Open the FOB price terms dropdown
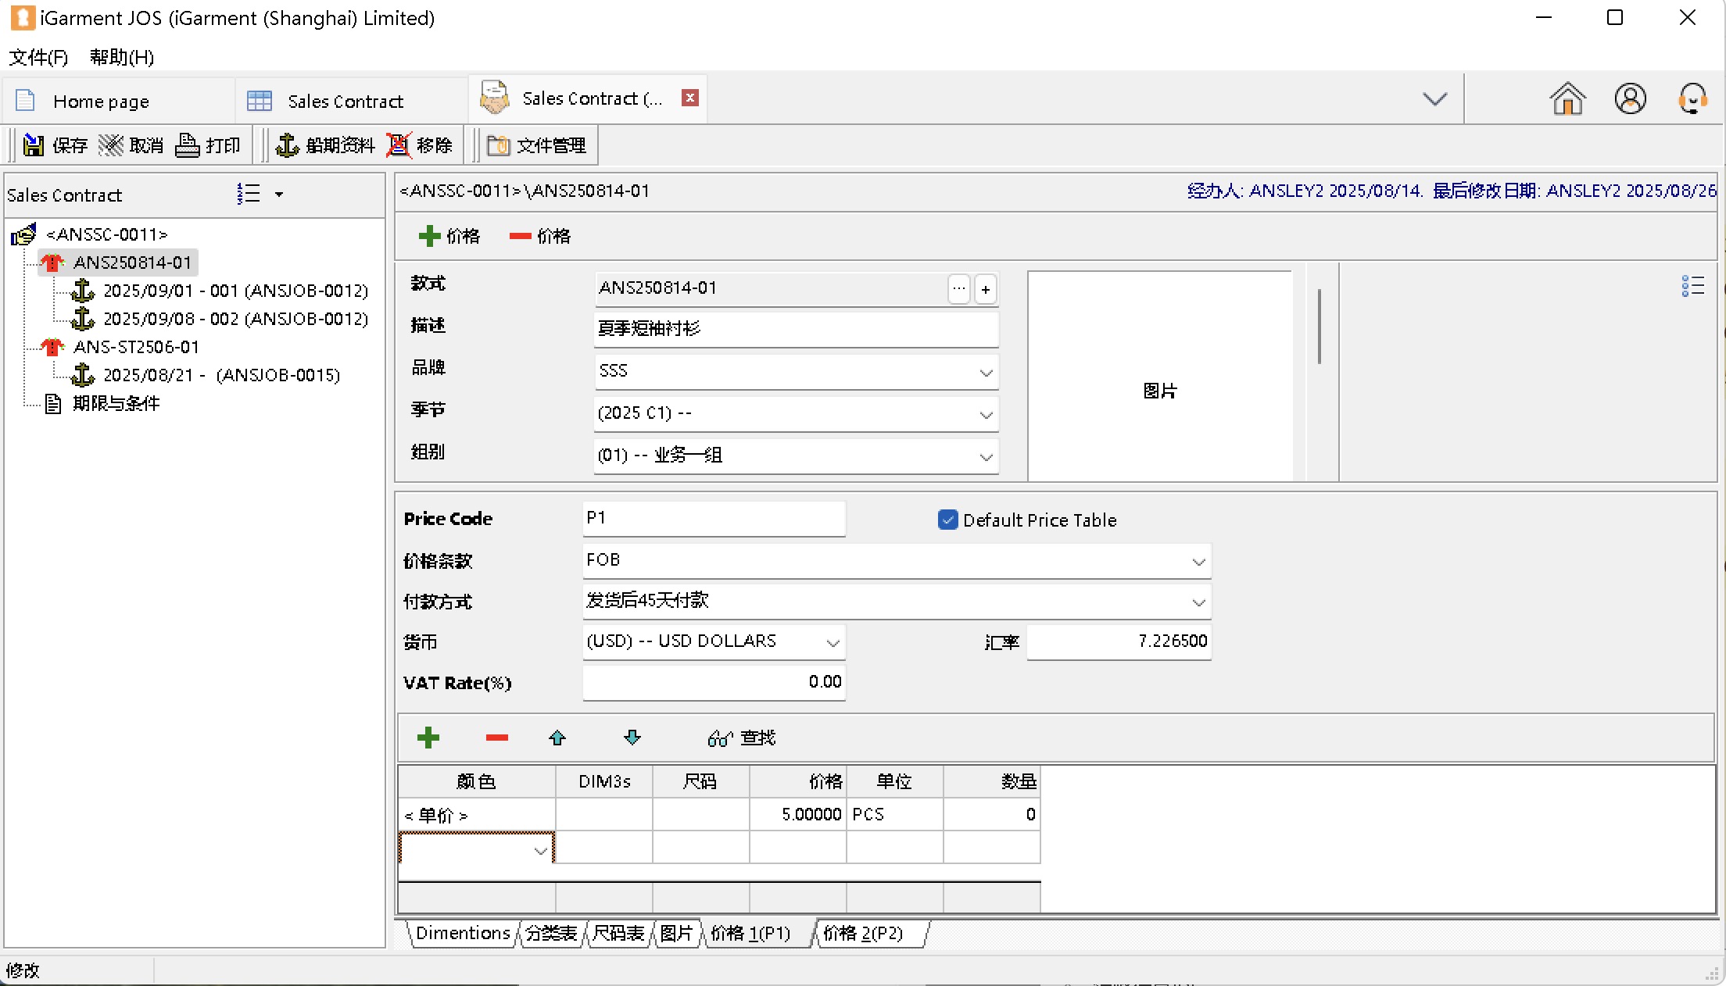Image resolution: width=1726 pixels, height=986 pixels. (x=1198, y=562)
